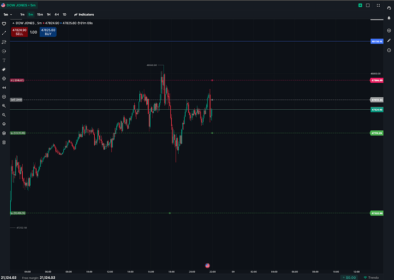Screen dimensions: 394x280
Task: Switch to the 4H timeframe
Action: point(57,15)
